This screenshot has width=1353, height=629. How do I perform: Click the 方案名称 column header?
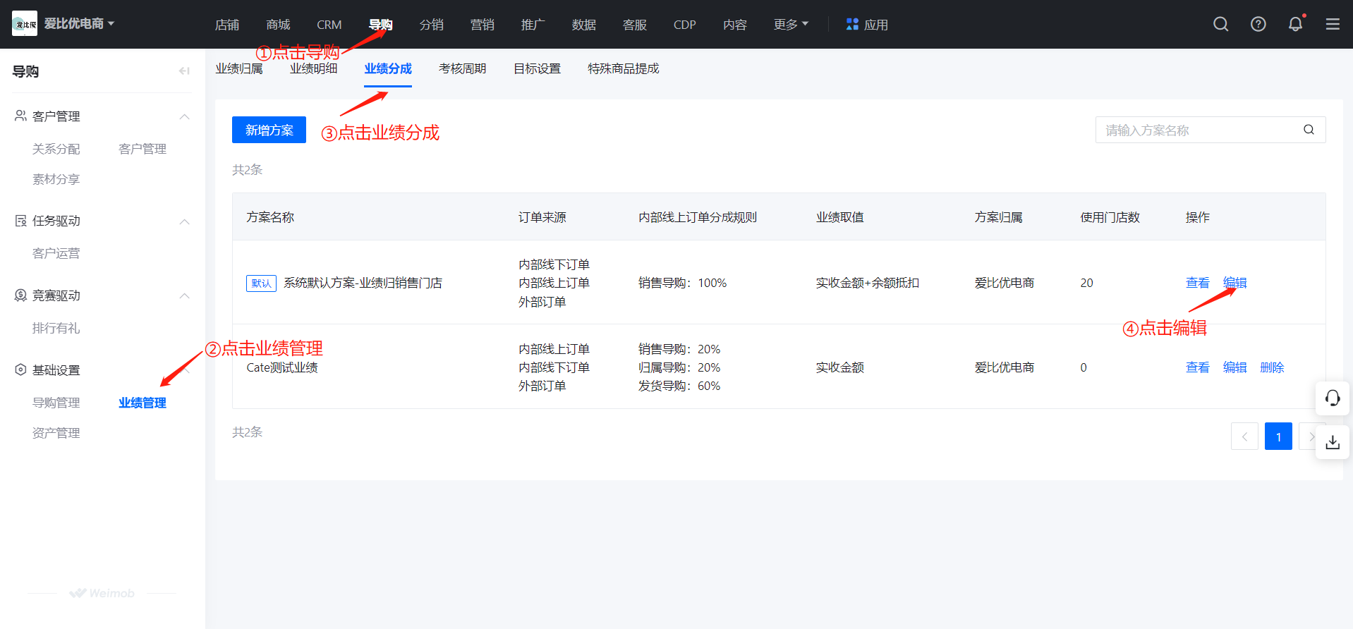270,217
